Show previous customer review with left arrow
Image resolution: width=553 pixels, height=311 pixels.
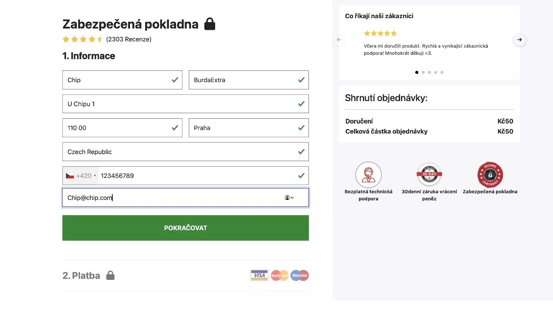point(339,40)
